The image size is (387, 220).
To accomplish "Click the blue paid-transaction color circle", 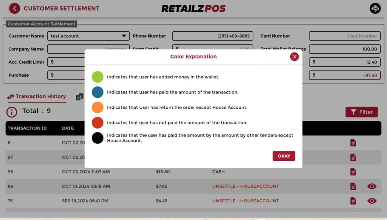I will [x=98, y=92].
